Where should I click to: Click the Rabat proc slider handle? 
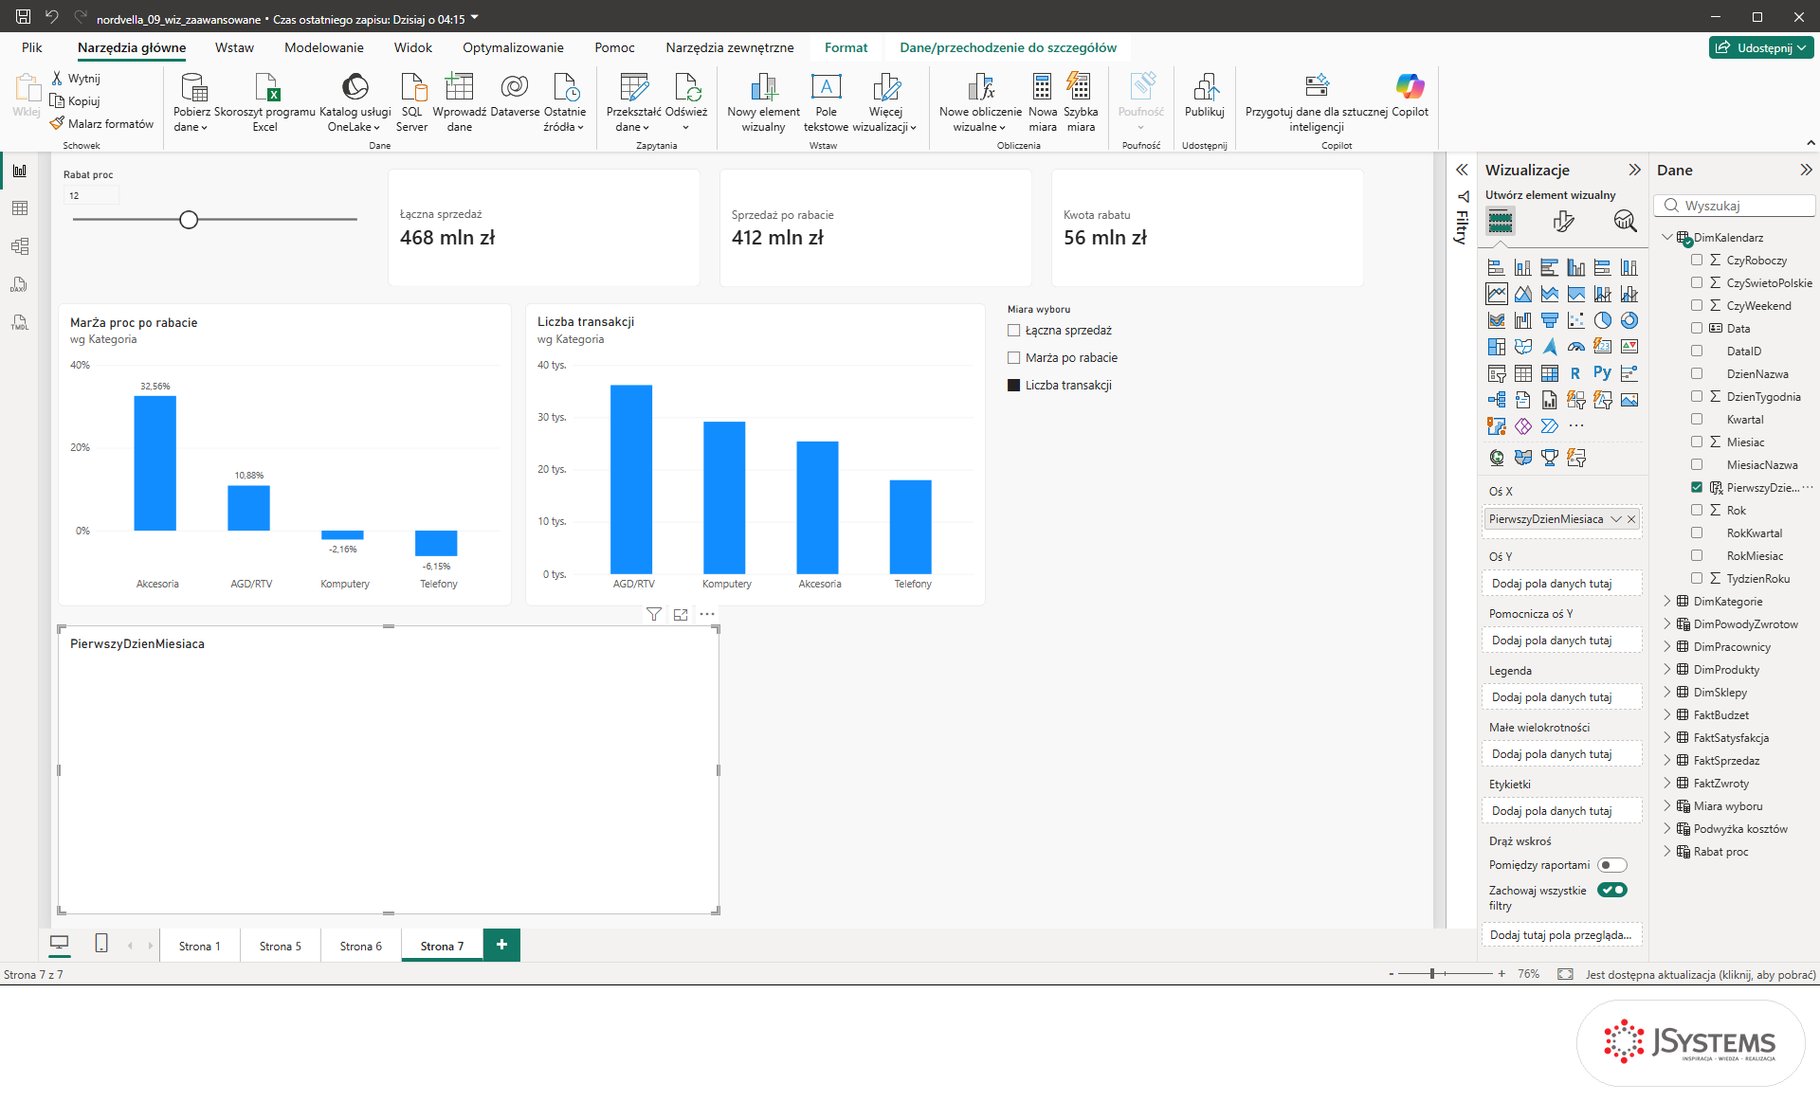tap(189, 220)
